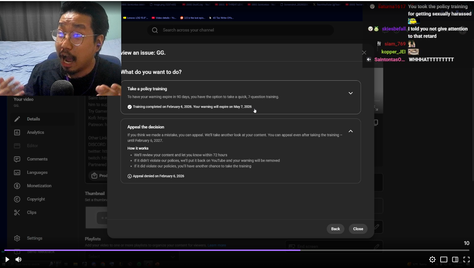Switch to the TeamYouTube X tab

coord(327,5)
